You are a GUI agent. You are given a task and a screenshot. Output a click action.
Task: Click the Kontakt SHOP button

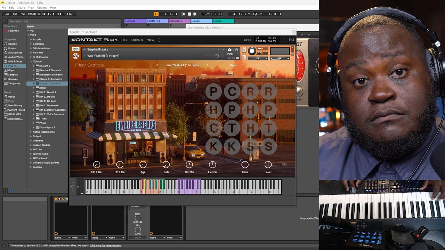[248, 40]
